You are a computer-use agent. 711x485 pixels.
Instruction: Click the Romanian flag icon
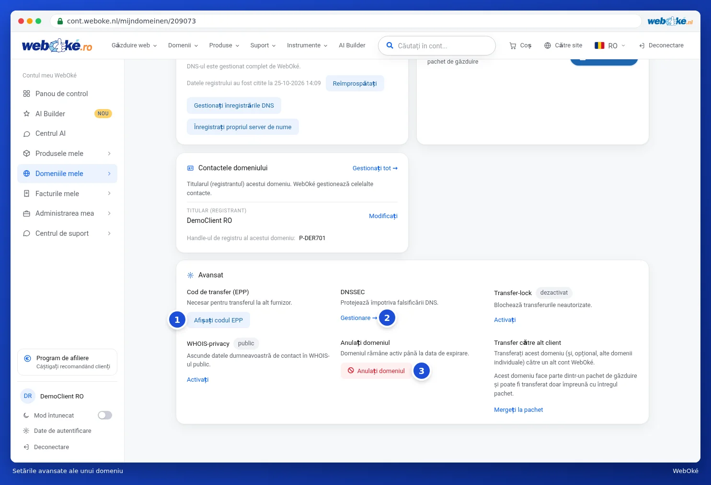point(599,45)
